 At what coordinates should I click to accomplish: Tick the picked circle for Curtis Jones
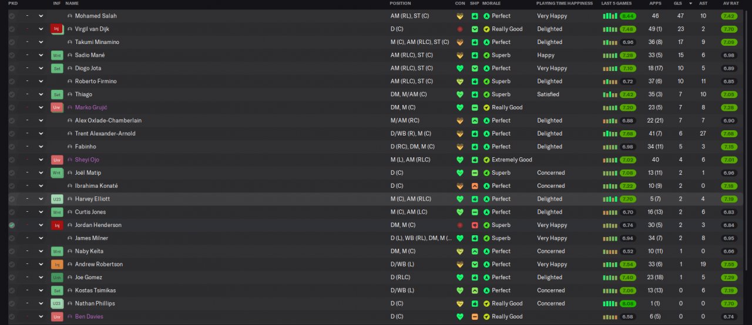click(x=12, y=212)
